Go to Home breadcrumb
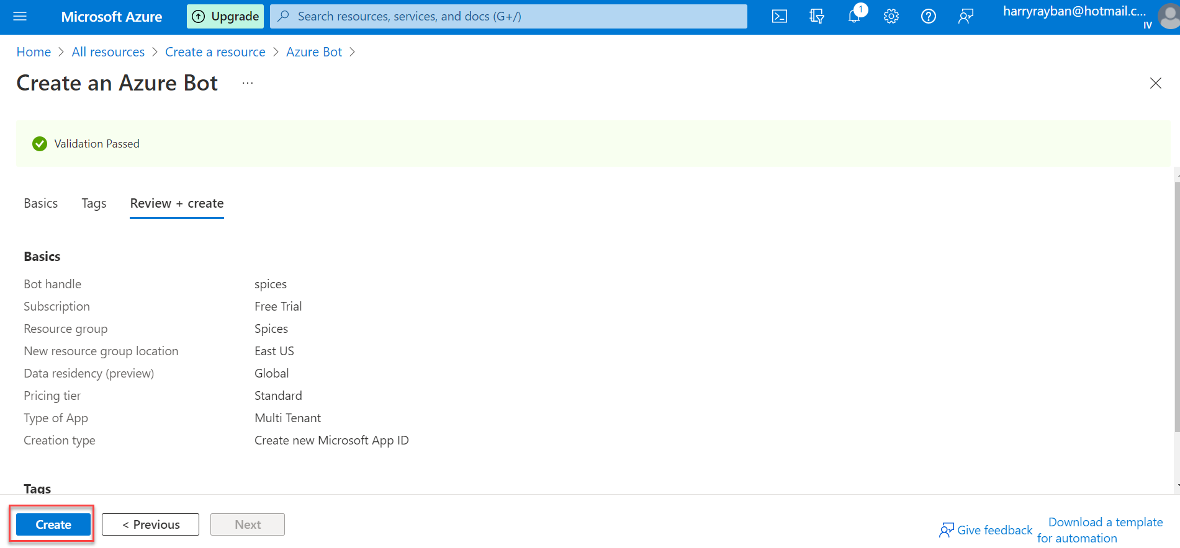Image resolution: width=1180 pixels, height=548 pixels. coord(34,52)
